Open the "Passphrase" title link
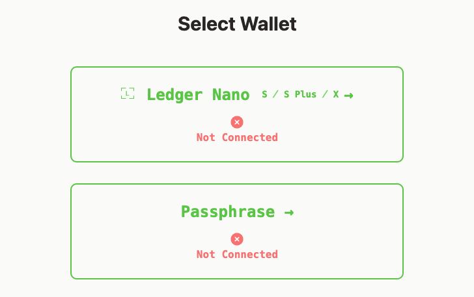The height and width of the screenshot is (297, 474). pyautogui.click(x=228, y=212)
